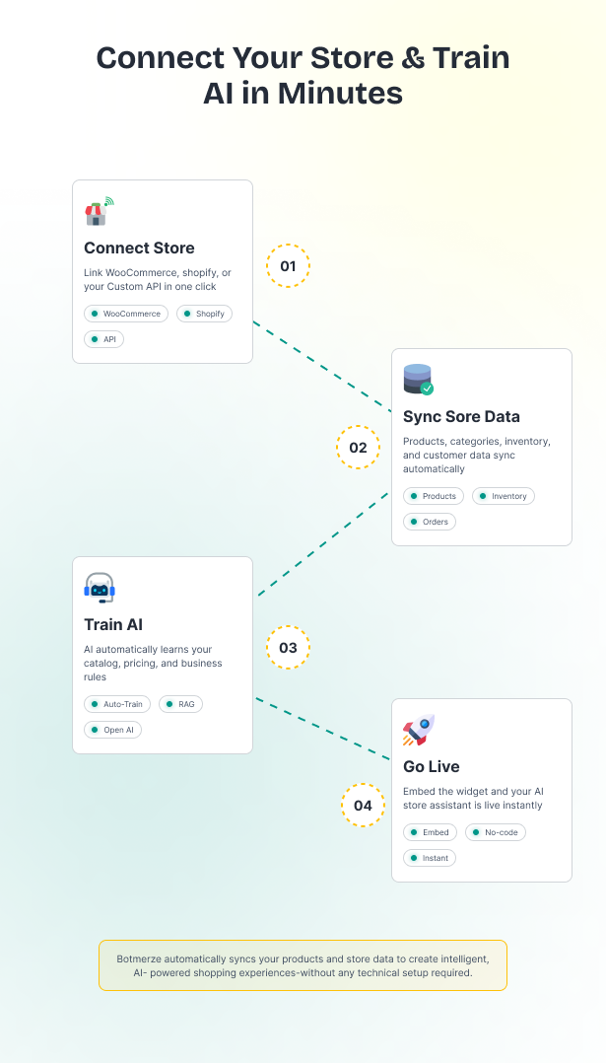
Task: Click the Botmerze automatically syncs banner
Action: [303, 965]
